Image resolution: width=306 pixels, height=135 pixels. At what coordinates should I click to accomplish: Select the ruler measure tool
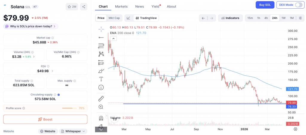[x=101, y=99]
